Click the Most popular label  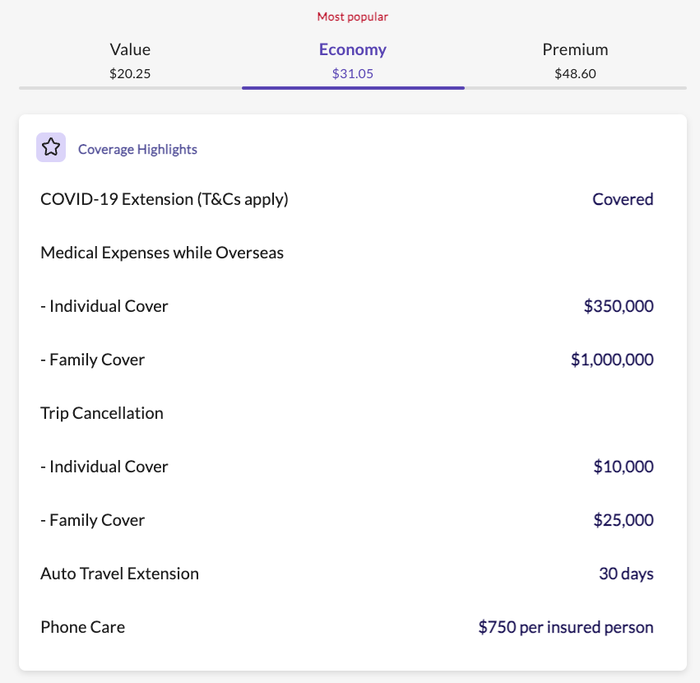pos(353,17)
